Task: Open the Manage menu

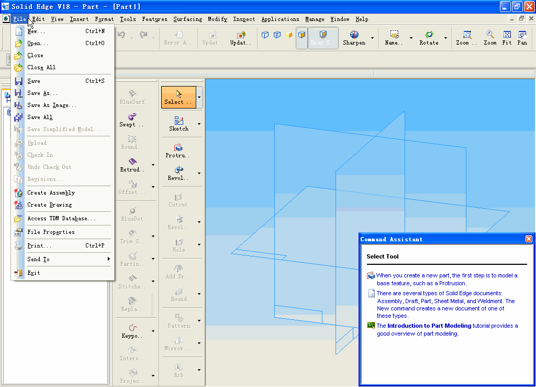Action: click(315, 19)
